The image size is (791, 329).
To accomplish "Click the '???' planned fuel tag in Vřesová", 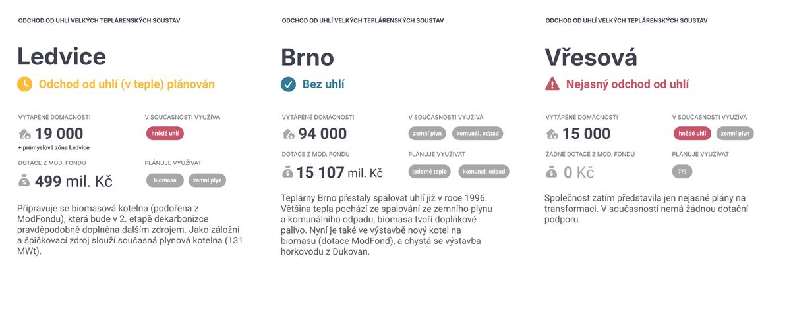I will [682, 172].
